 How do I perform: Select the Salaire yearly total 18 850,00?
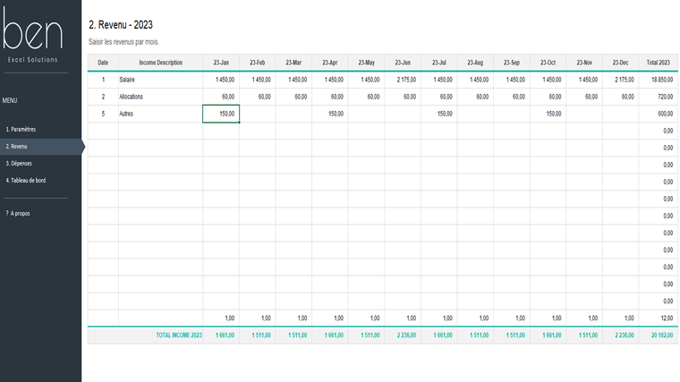657,80
